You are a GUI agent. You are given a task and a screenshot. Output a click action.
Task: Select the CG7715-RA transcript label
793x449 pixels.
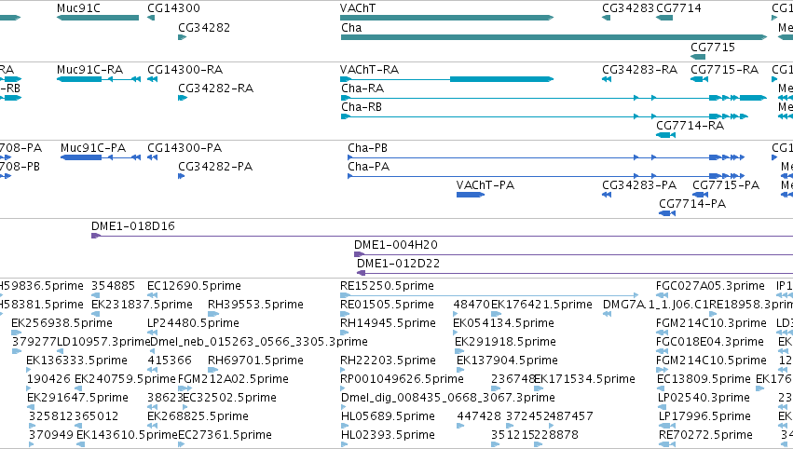click(x=724, y=69)
